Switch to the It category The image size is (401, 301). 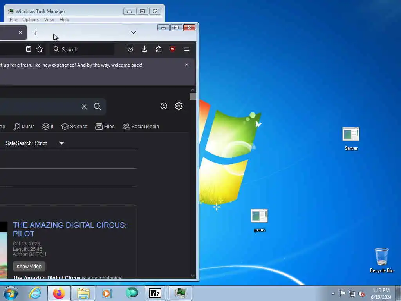[48, 127]
